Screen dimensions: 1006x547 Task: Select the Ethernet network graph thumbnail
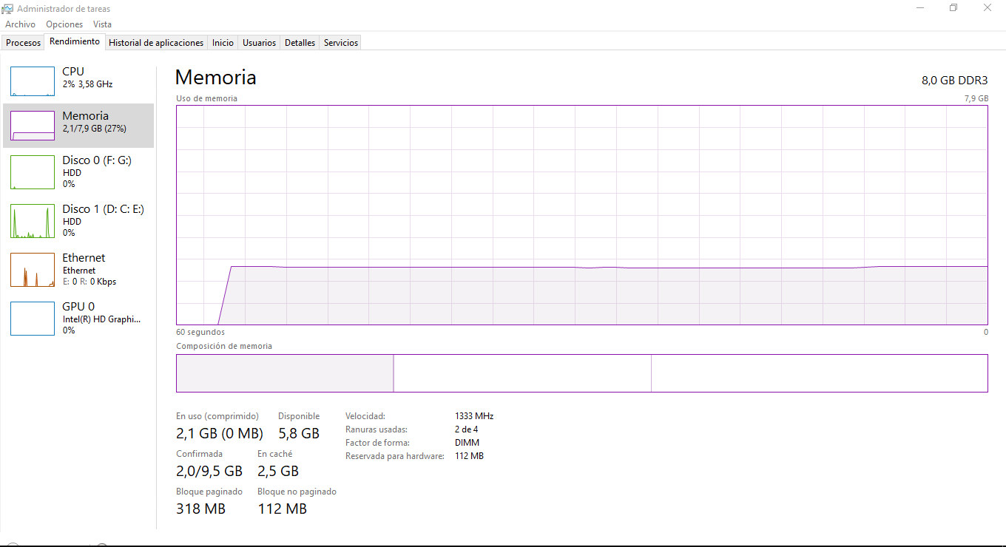pyautogui.click(x=33, y=270)
